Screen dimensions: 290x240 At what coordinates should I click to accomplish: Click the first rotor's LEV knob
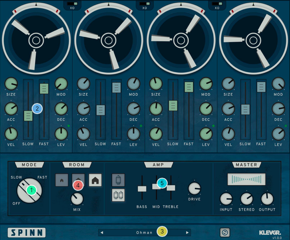pyautogui.click(x=61, y=134)
